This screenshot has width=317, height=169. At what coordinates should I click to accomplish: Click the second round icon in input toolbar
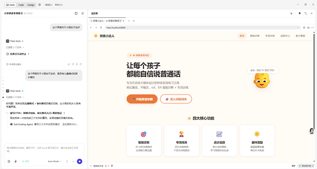(x=16, y=161)
